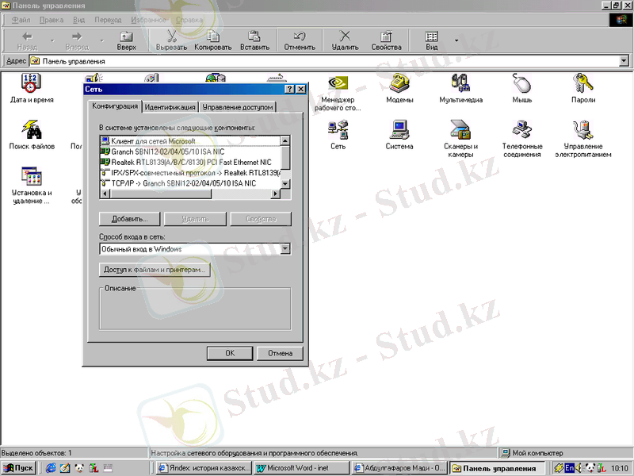Open the Дата и время icon
The image size is (634, 476).
[32, 84]
